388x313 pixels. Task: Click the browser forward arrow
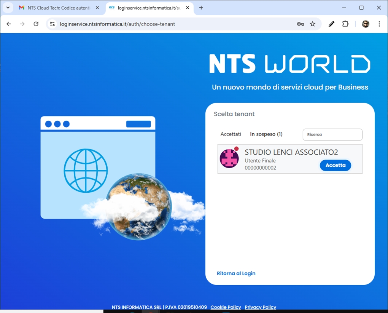[x=22, y=24]
